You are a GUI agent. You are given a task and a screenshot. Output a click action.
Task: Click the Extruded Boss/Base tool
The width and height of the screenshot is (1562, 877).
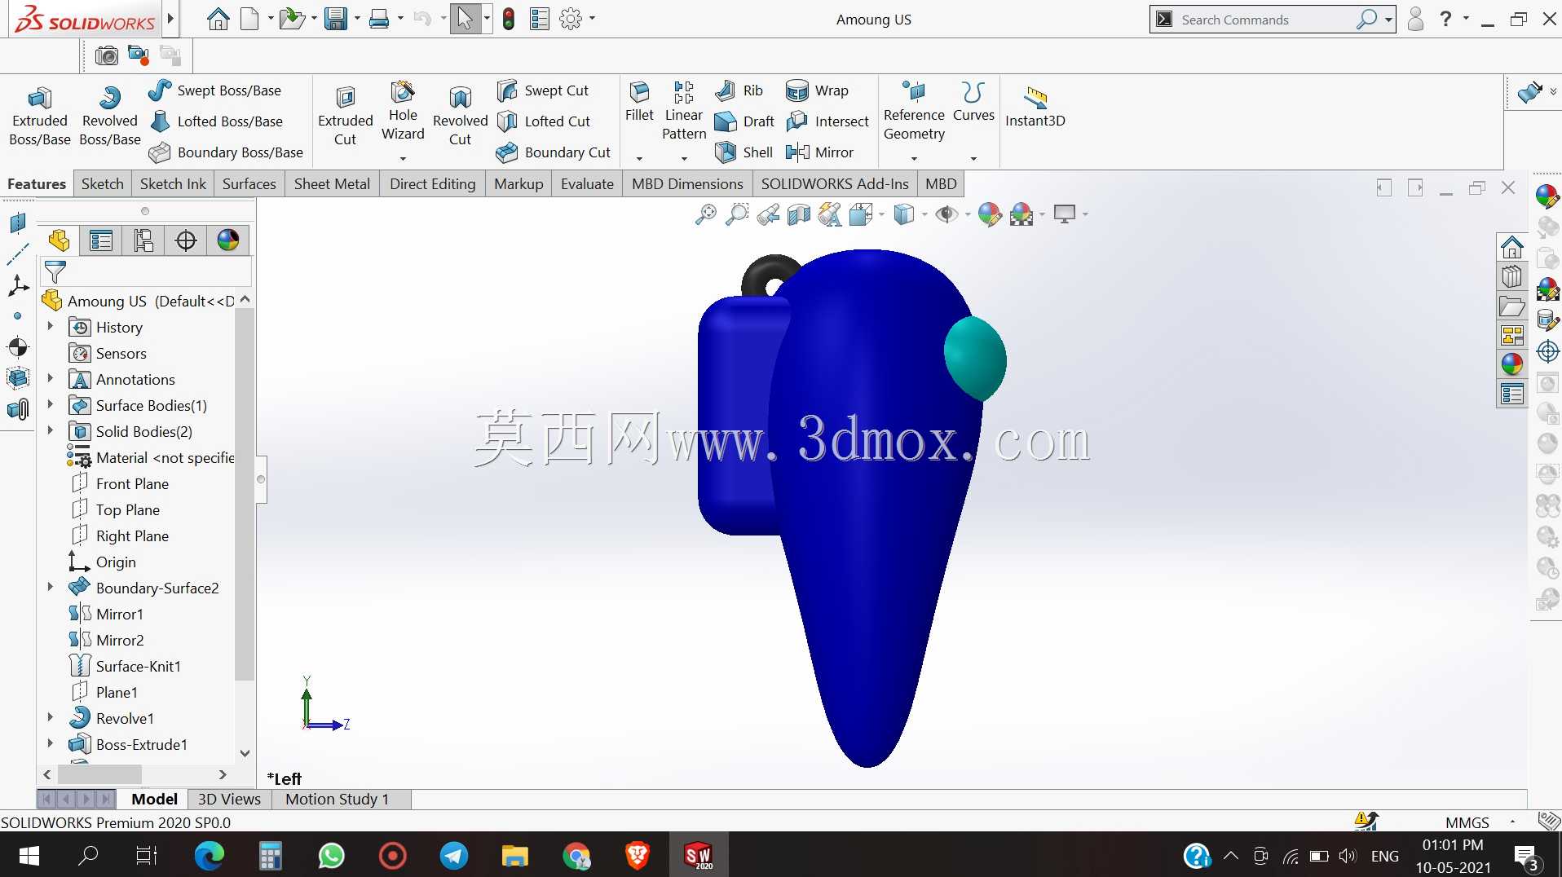tap(39, 117)
